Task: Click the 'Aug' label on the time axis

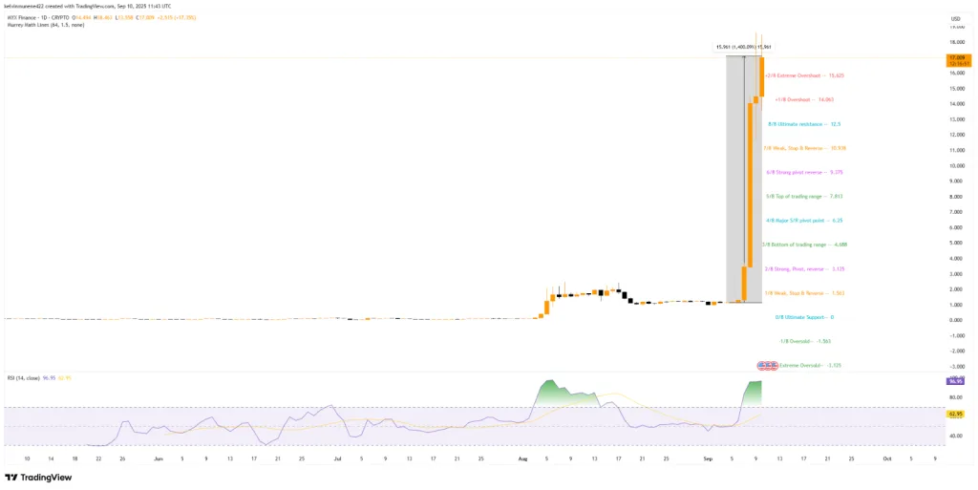Action: point(522,458)
